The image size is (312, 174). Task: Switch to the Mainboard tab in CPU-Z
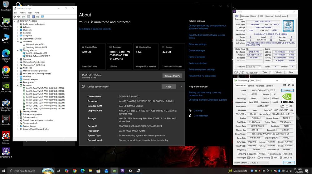[x=245, y=16]
